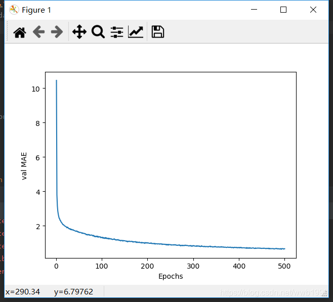Image resolution: width=333 pixels, height=302 pixels.
Task: Click the x-axis tick label 100
Action: pyautogui.click(x=102, y=266)
